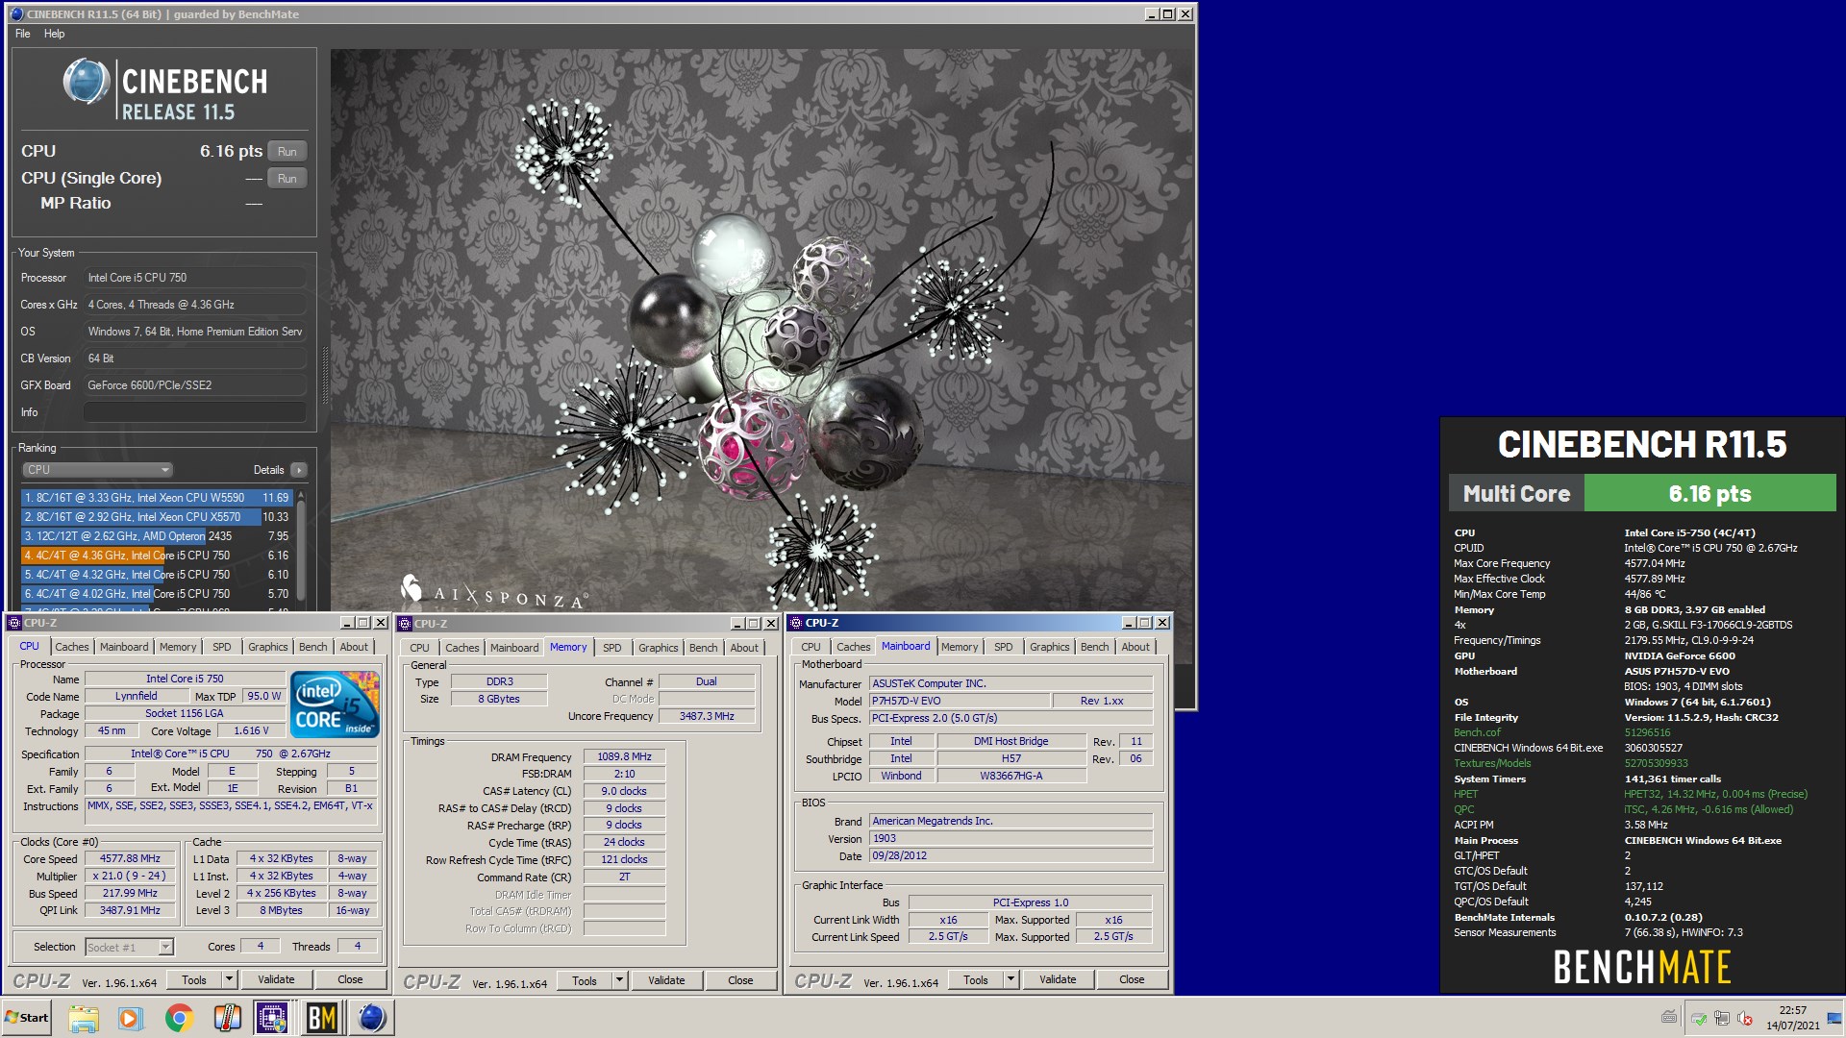Viewport: 1846px width, 1038px height.
Task: Run the CPU multi-core benchmark
Action: (287, 151)
